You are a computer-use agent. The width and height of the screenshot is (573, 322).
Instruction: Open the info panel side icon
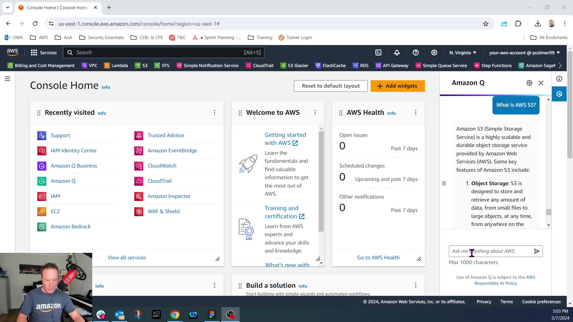[559, 79]
